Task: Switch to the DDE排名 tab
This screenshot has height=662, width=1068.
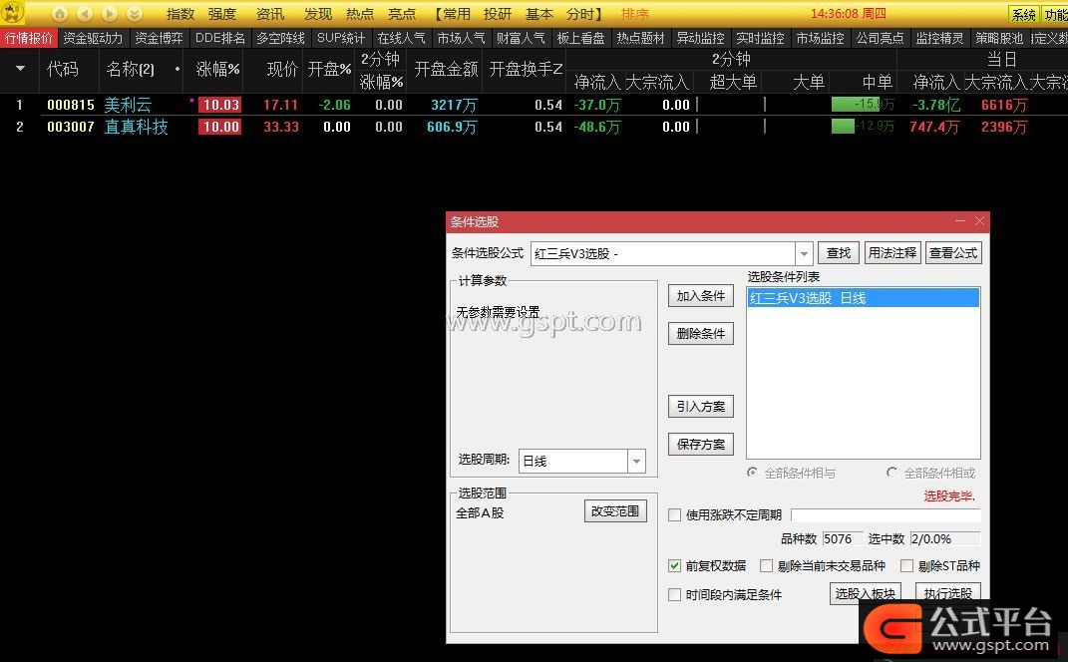Action: click(220, 38)
